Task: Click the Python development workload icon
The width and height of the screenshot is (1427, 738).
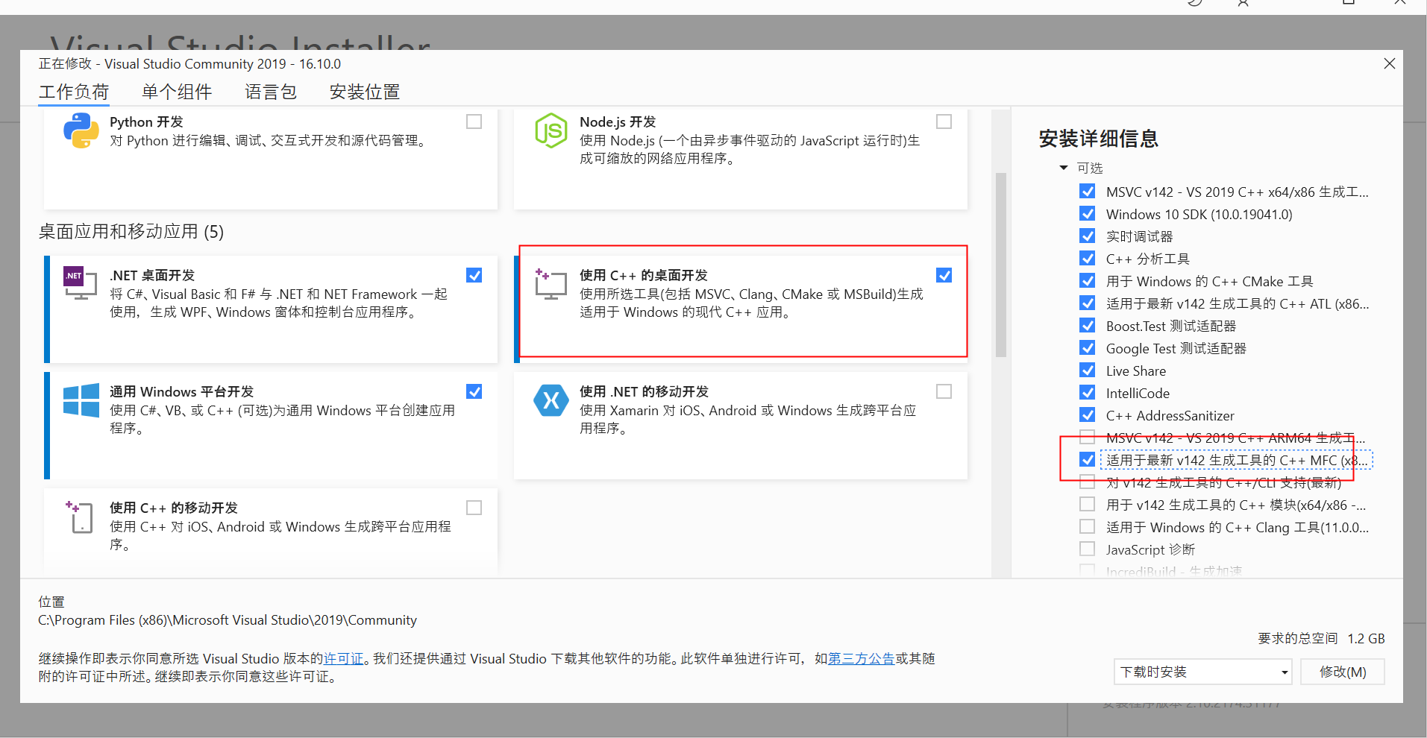Action: click(81, 130)
